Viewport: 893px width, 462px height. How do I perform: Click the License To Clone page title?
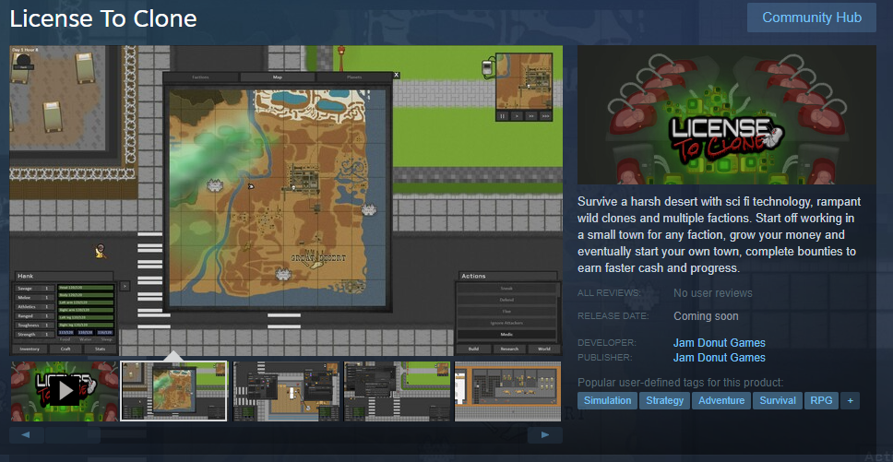click(103, 19)
